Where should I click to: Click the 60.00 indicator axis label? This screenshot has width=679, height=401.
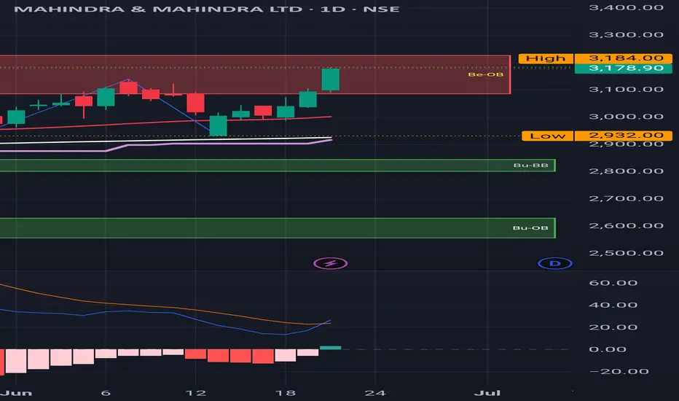click(x=613, y=283)
